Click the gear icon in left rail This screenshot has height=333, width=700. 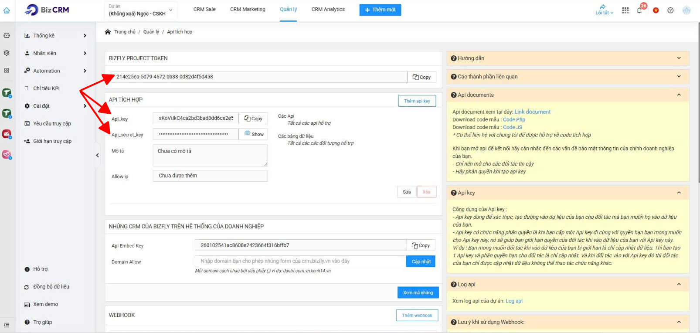point(7,53)
